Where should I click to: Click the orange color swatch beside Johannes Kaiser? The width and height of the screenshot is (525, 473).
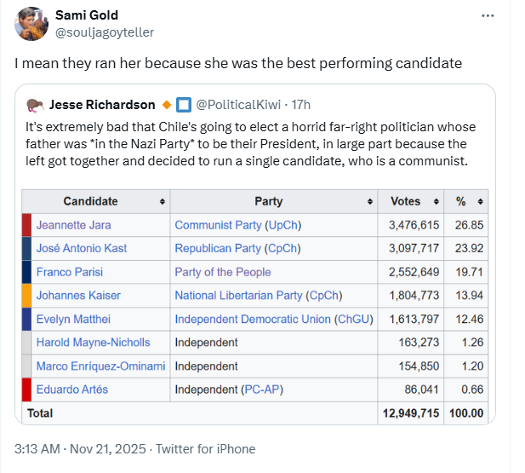pyautogui.click(x=26, y=296)
